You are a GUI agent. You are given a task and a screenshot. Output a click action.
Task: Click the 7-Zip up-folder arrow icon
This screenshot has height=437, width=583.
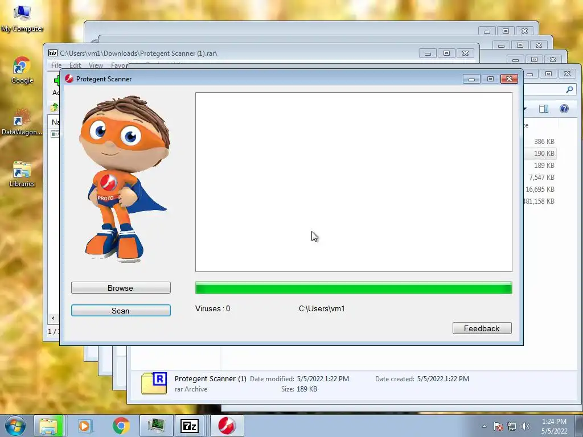pos(54,108)
